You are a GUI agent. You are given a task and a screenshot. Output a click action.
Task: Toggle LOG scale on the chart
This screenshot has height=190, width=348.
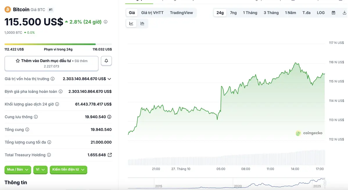tap(320, 12)
